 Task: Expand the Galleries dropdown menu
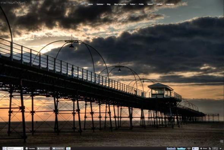coord(100,4)
